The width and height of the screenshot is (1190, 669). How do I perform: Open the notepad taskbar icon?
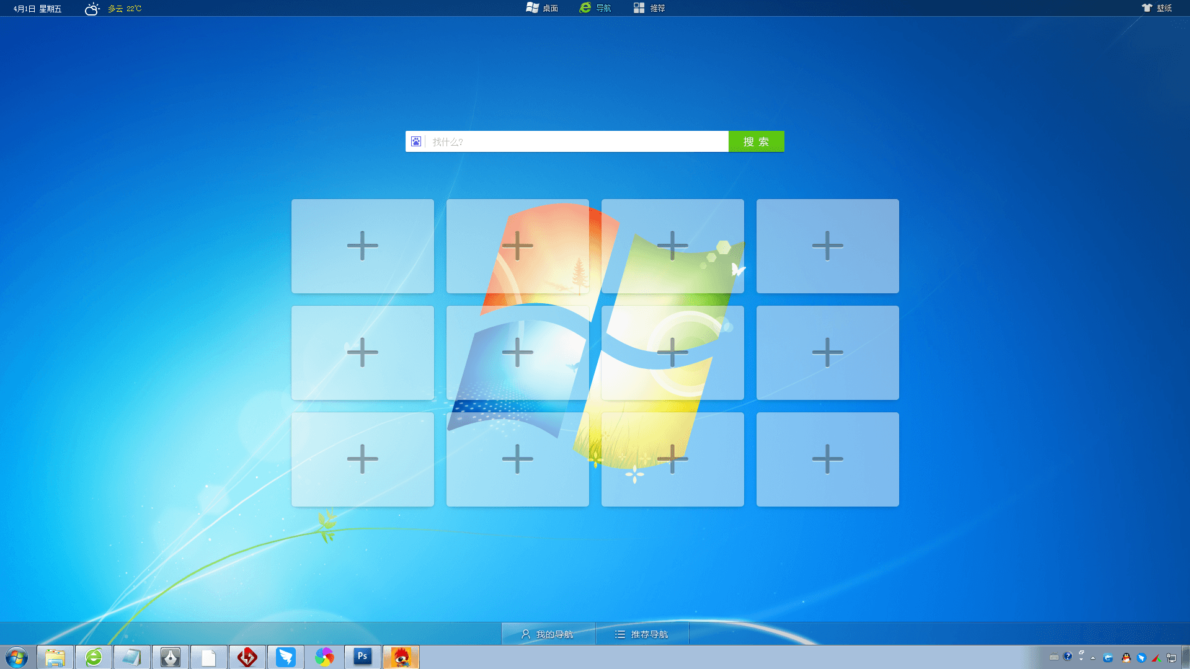(x=132, y=657)
